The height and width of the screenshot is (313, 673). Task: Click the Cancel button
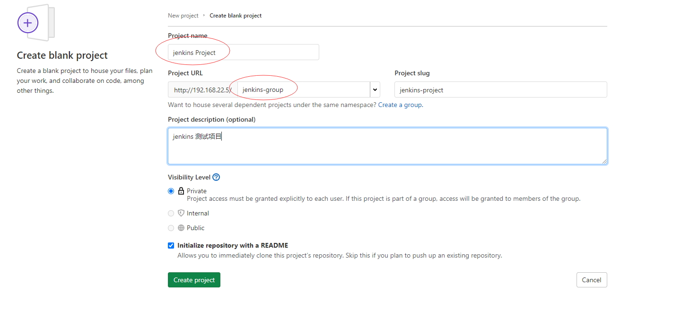coord(592,280)
